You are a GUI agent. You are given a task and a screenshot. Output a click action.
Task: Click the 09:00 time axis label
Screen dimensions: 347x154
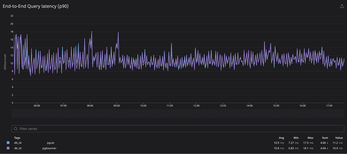pyautogui.click(x=117, y=106)
